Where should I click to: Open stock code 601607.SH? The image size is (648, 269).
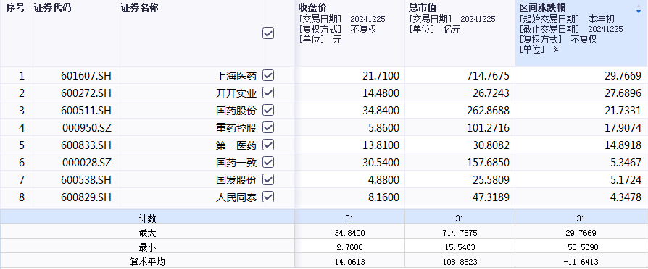pos(86,76)
